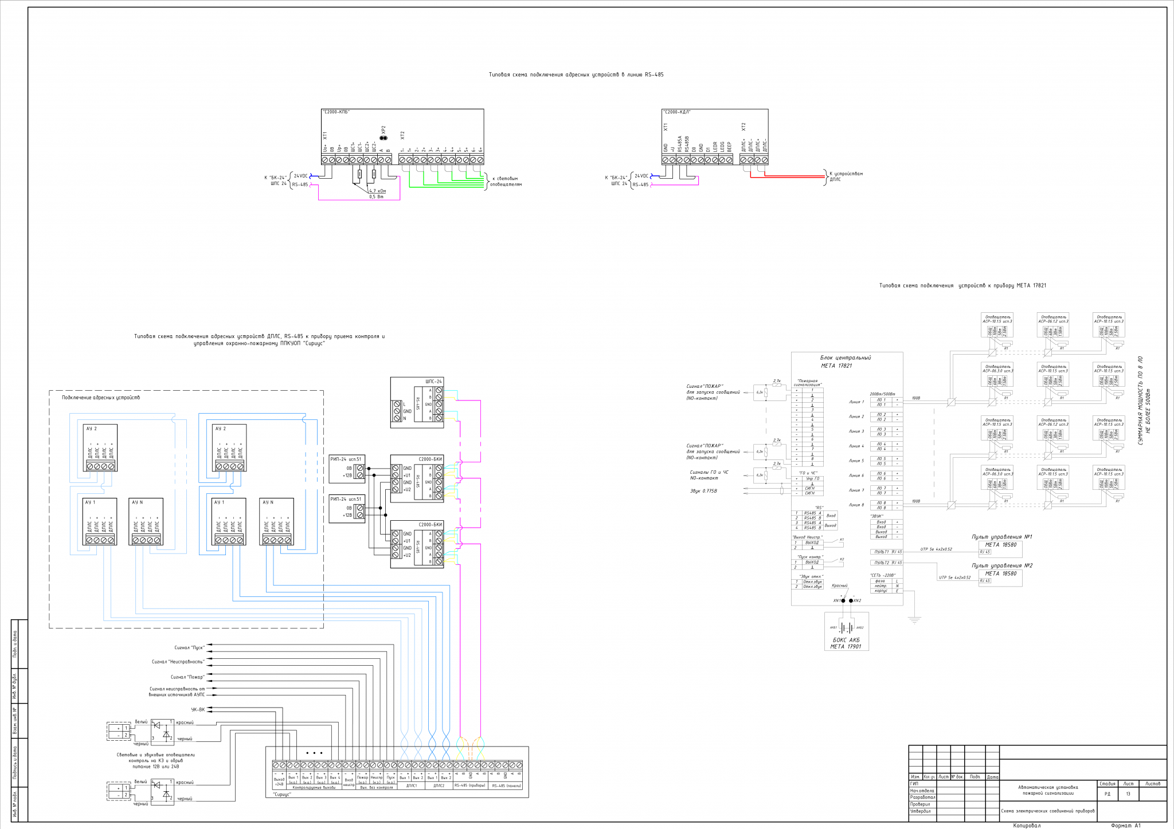Select the "Пульт управления №1" label
Viewport: 1174px width, 829px height.
[1002, 537]
